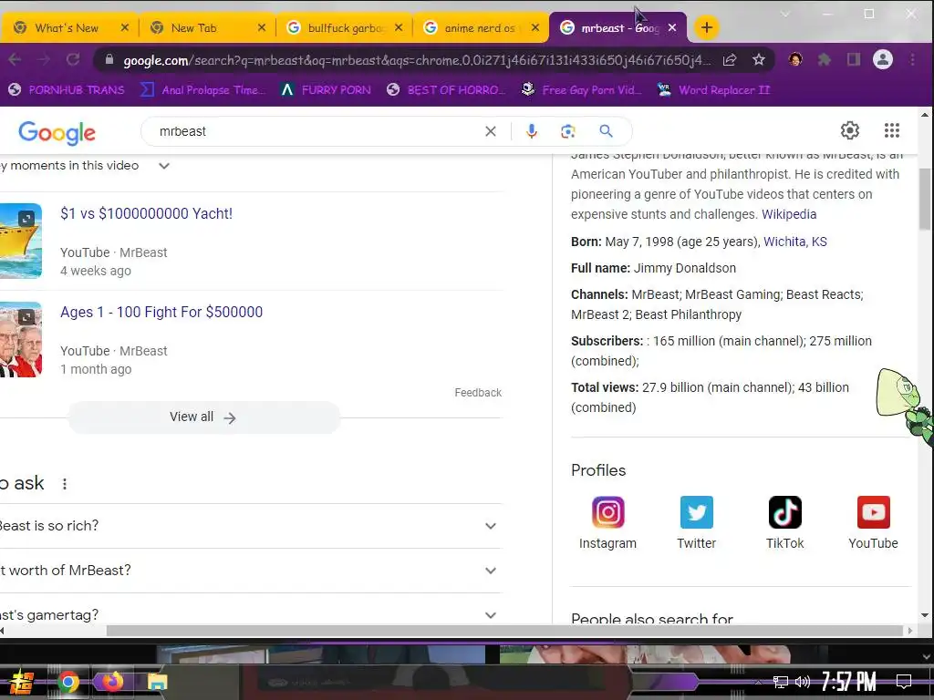Switch to What's New tab
This screenshot has width=934, height=700.
(x=67, y=28)
